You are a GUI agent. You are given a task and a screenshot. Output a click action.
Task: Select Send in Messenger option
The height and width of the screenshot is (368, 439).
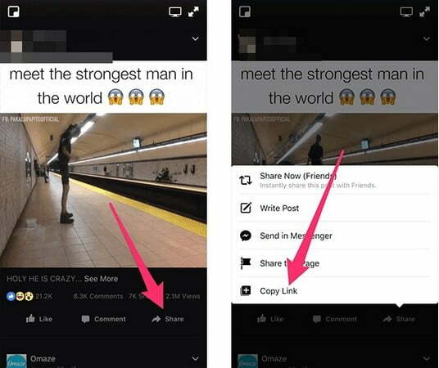(x=333, y=236)
